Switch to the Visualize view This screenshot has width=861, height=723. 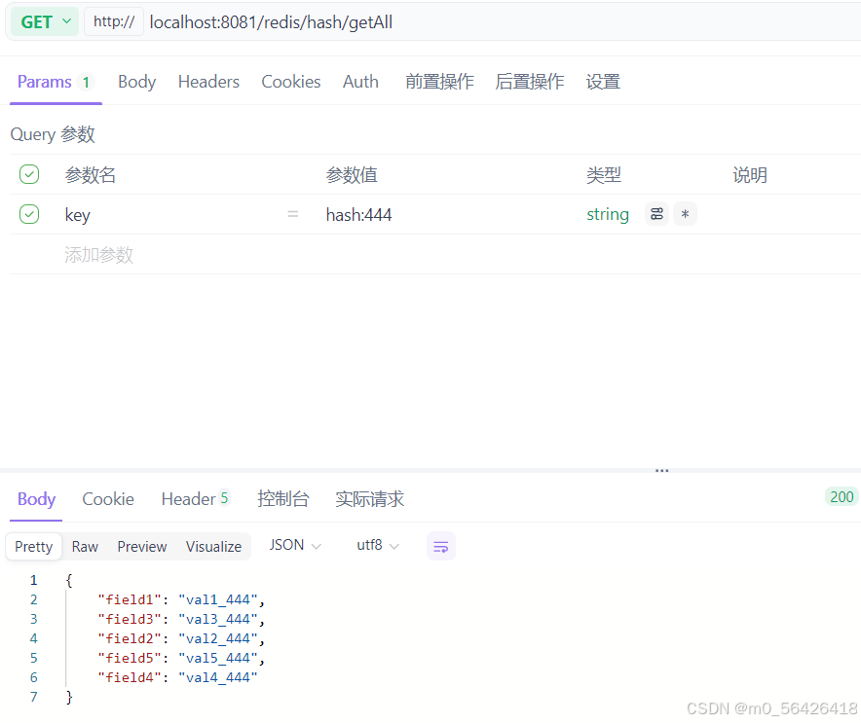pyautogui.click(x=213, y=546)
